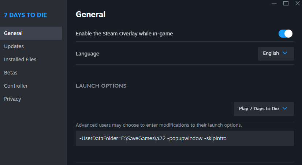Click the Enable the Steam Overlay label
Viewport: 302px width, 165px height.
tap(124, 34)
